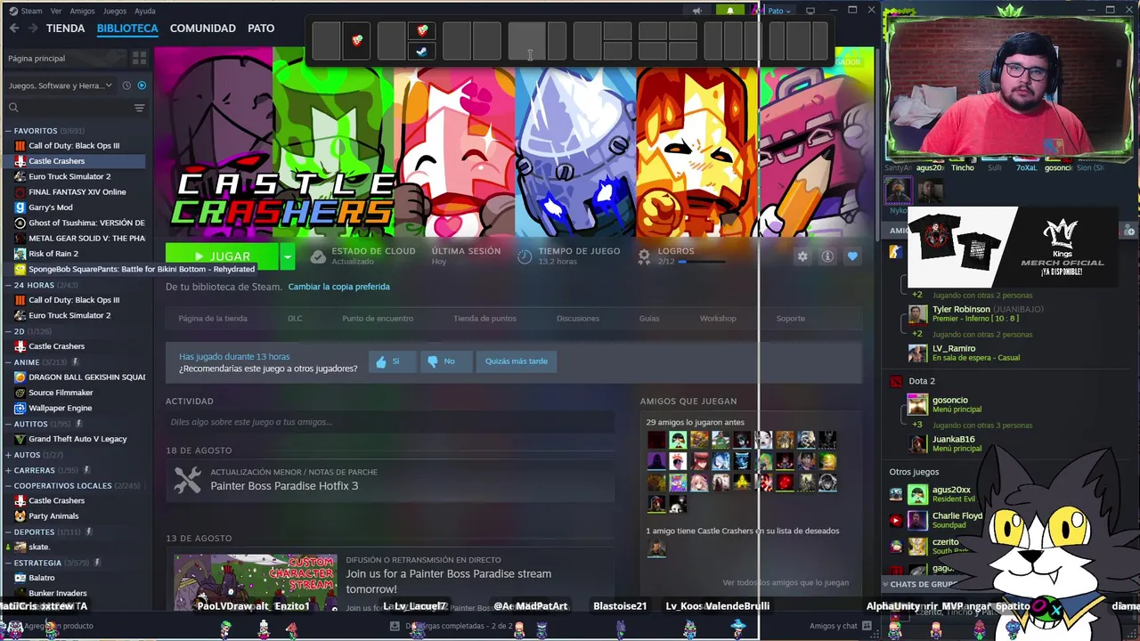Image resolution: width=1140 pixels, height=641 pixels.
Task: Open the Amigos menu
Action: (82, 11)
